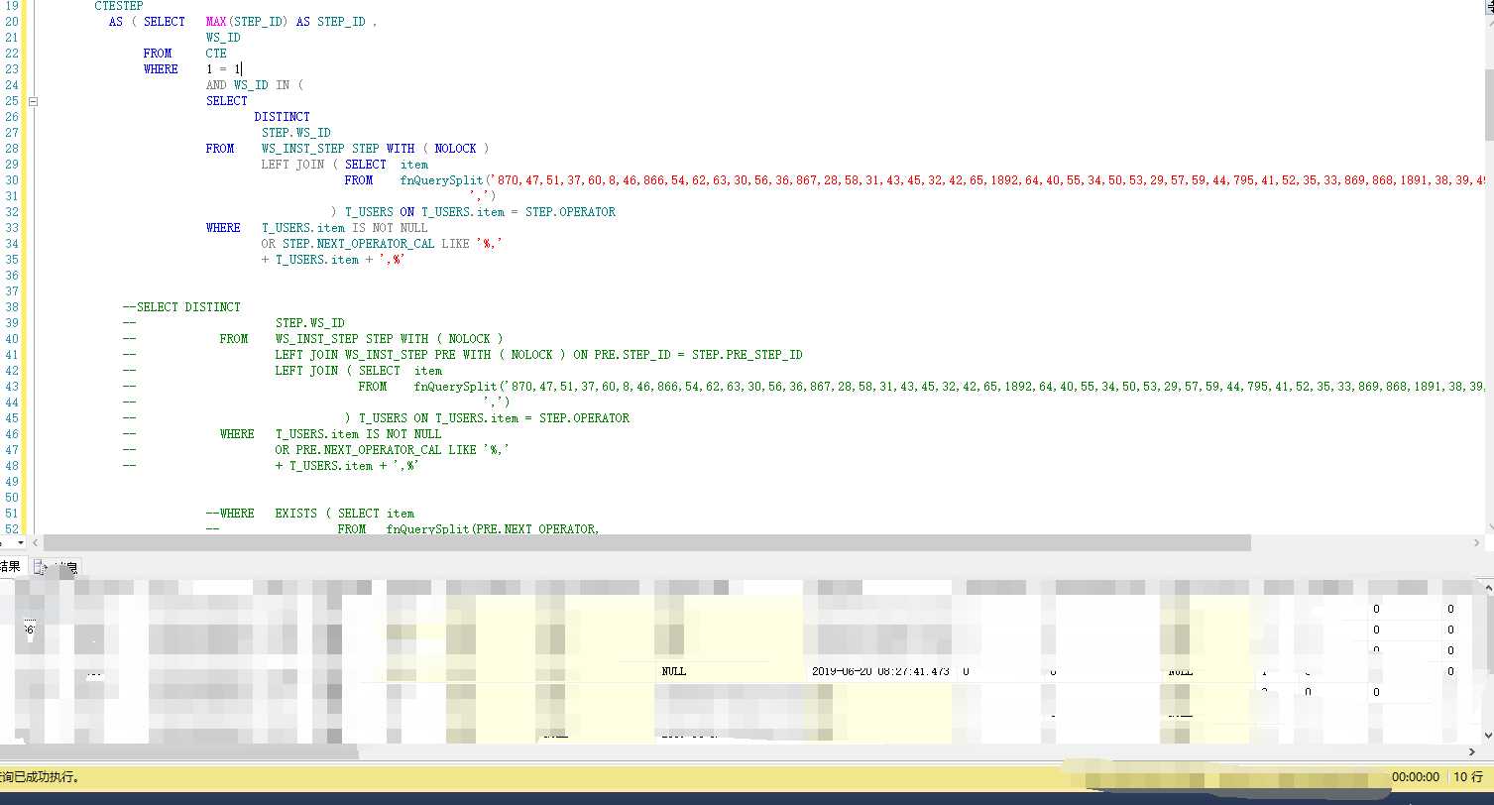Click the results grid horizontal scrollbar thumb
This screenshot has height=805, width=1494.
(179, 752)
